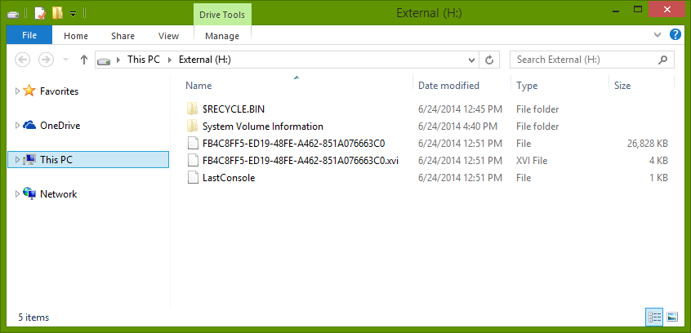691x333 pixels.
Task: Click the Search External (H:) field
Action: (x=586, y=60)
